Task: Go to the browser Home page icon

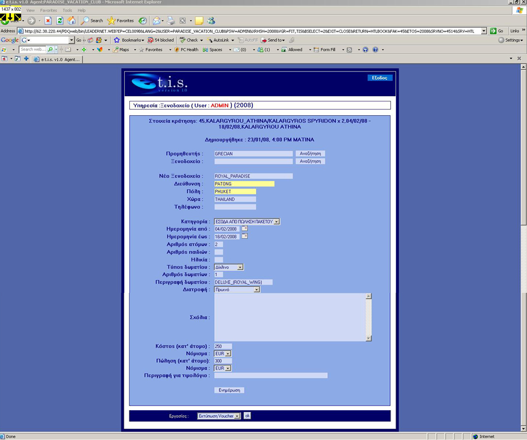Action: pyautogui.click(x=72, y=21)
